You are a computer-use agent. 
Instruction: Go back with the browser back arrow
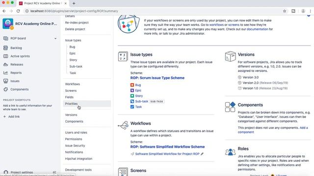tap(4, 11)
